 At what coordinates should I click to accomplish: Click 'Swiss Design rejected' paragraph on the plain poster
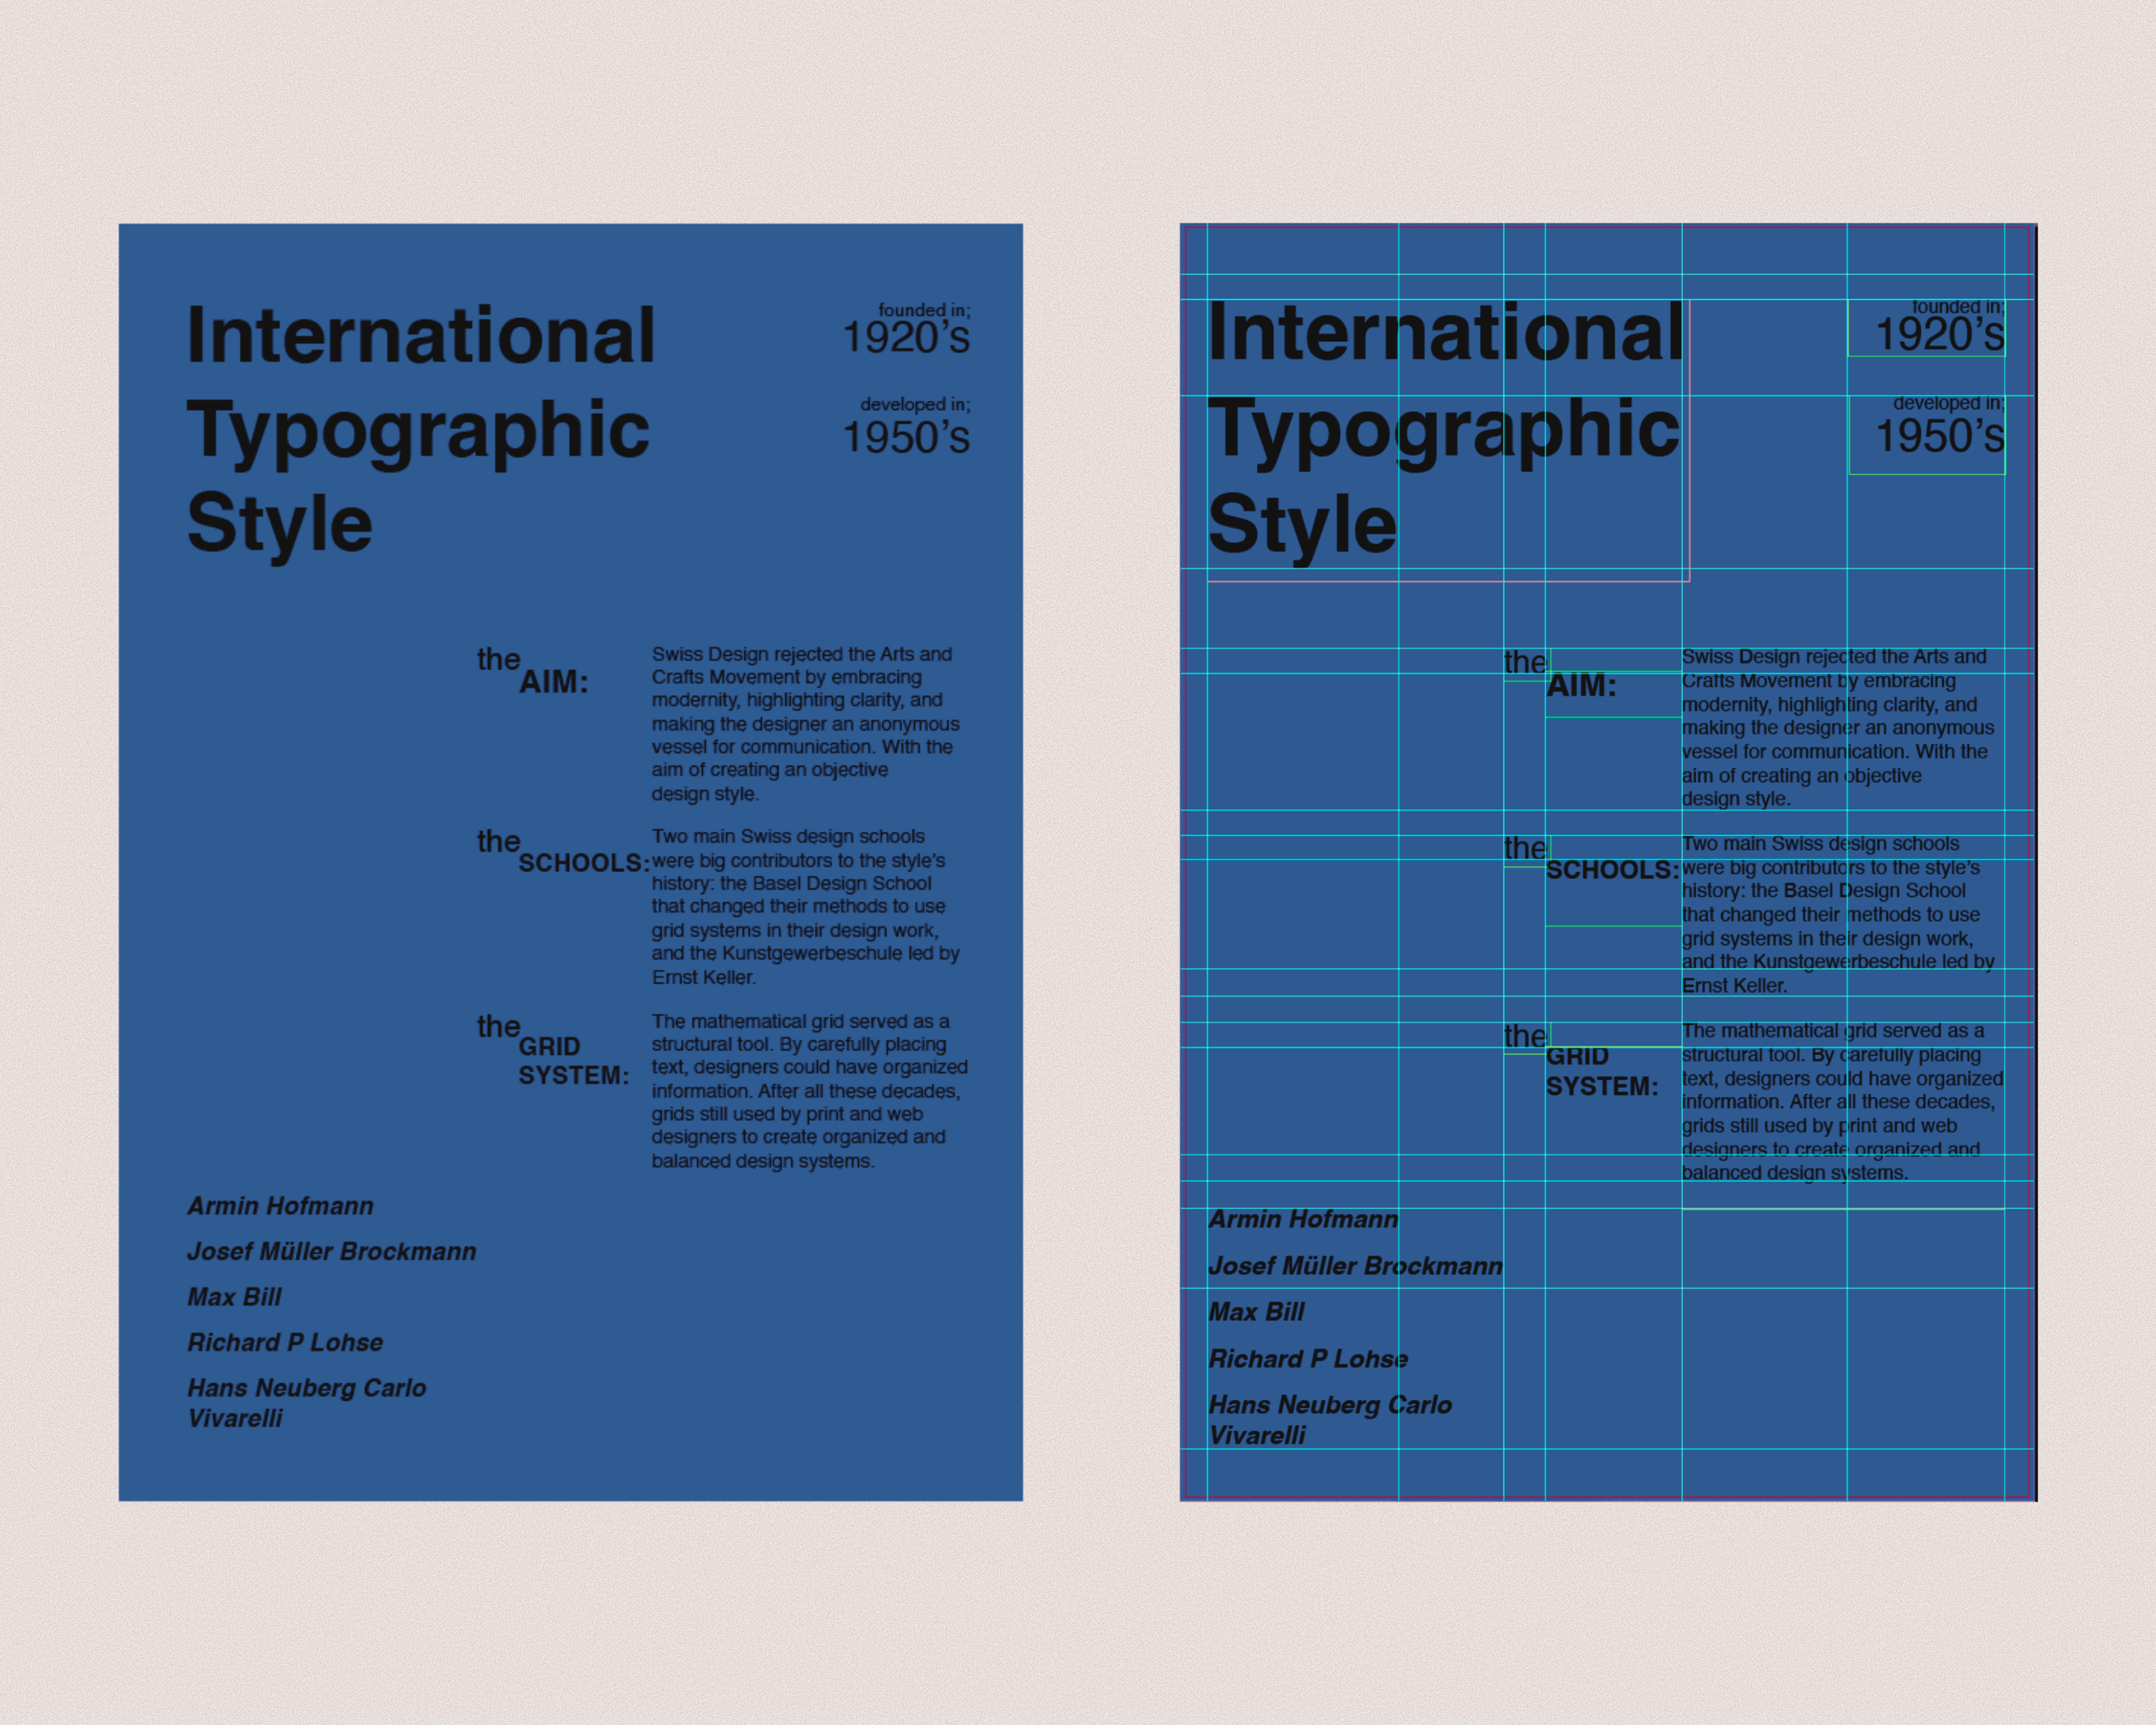pyautogui.click(x=806, y=724)
